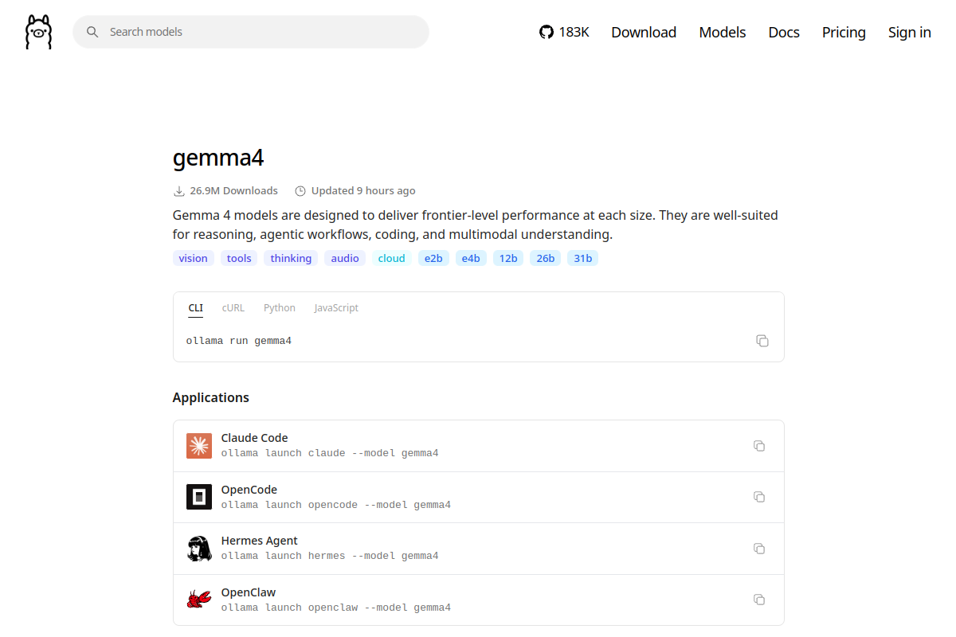Click the Applications heading
This screenshot has width=956, height=637.
[x=211, y=397]
